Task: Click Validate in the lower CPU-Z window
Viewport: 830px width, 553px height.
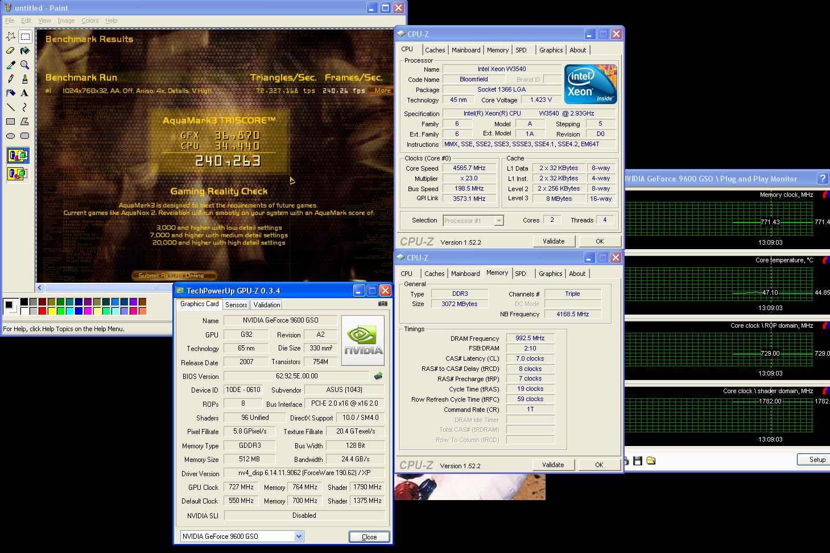Action: 553,465
